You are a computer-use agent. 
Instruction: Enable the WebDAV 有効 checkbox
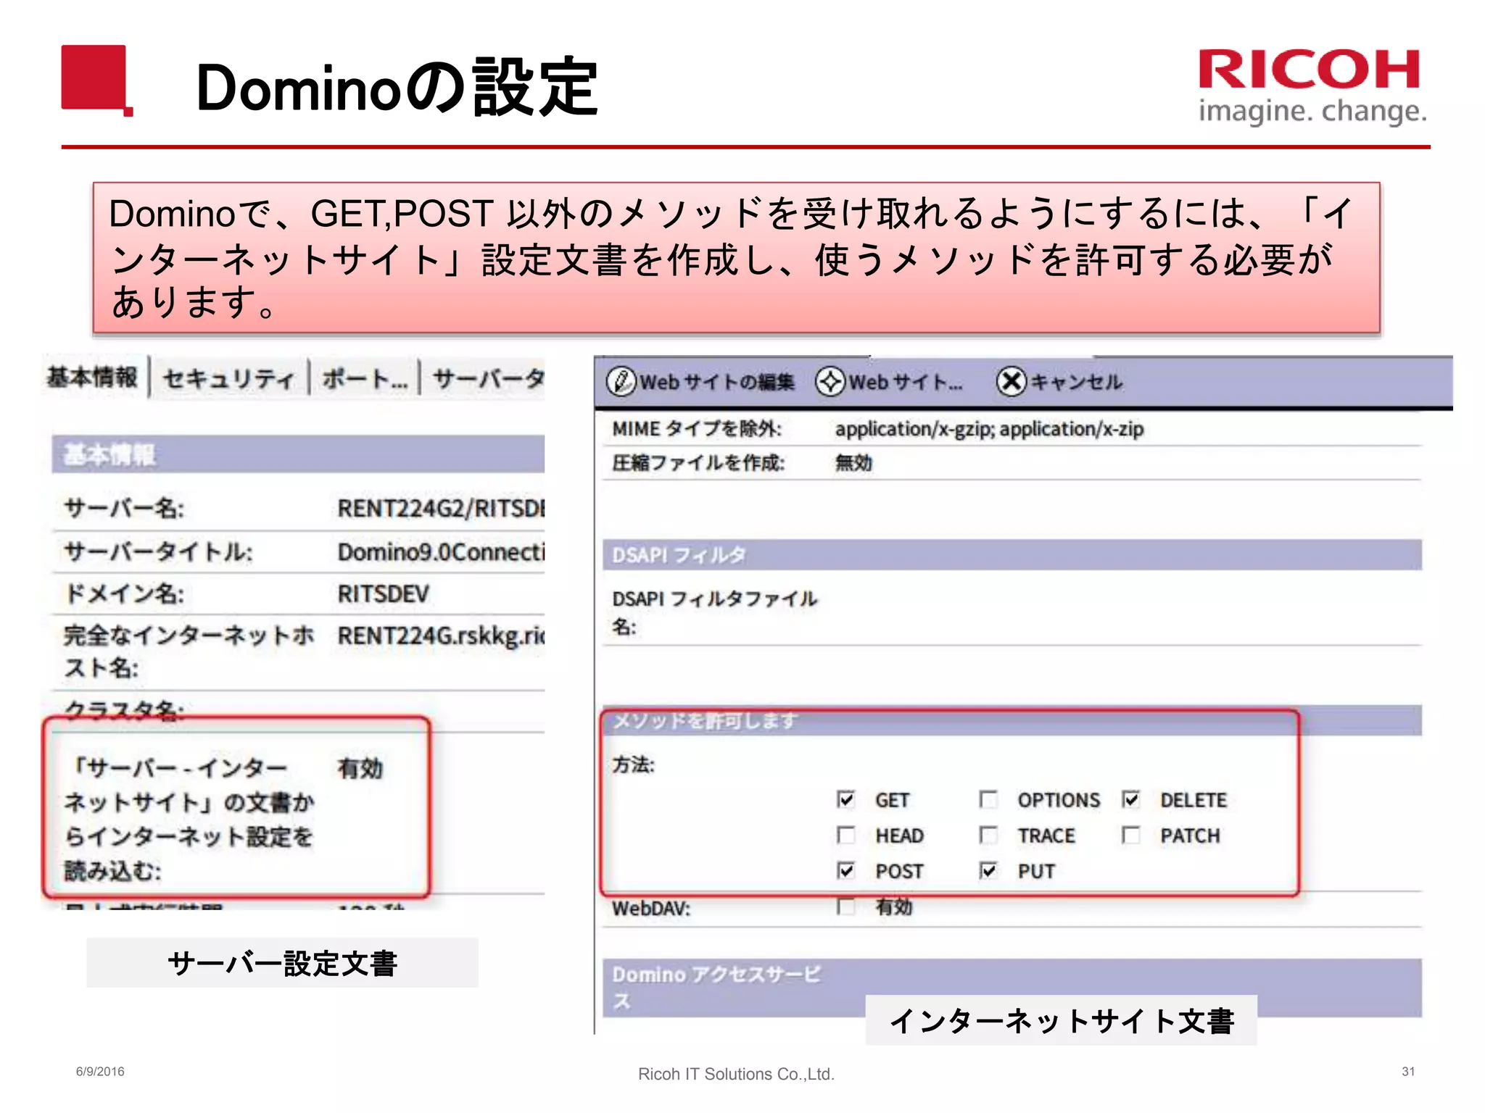(845, 906)
